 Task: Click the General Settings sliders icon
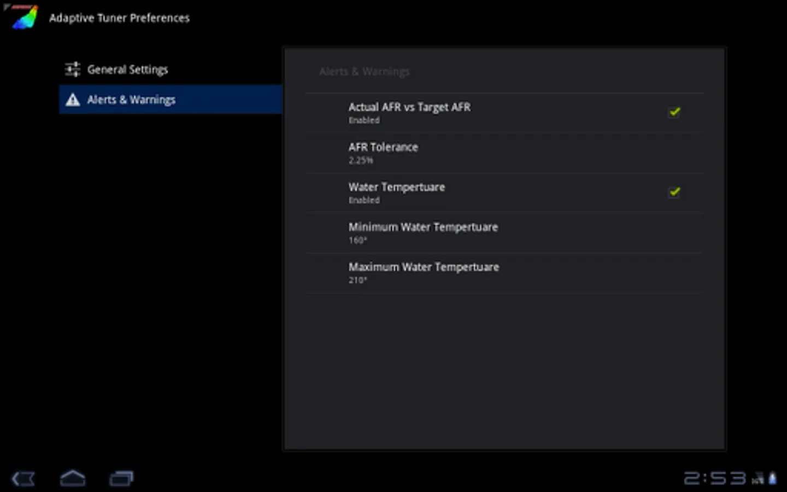click(x=73, y=69)
